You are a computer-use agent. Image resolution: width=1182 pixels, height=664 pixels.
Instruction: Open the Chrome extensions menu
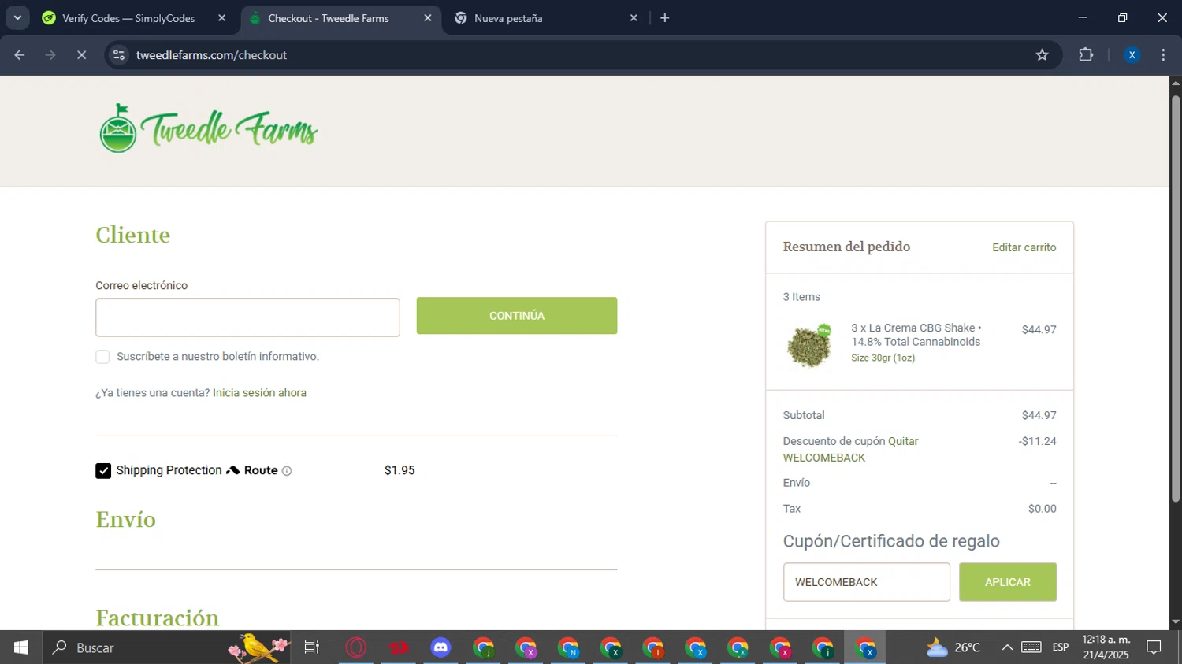[1086, 55]
